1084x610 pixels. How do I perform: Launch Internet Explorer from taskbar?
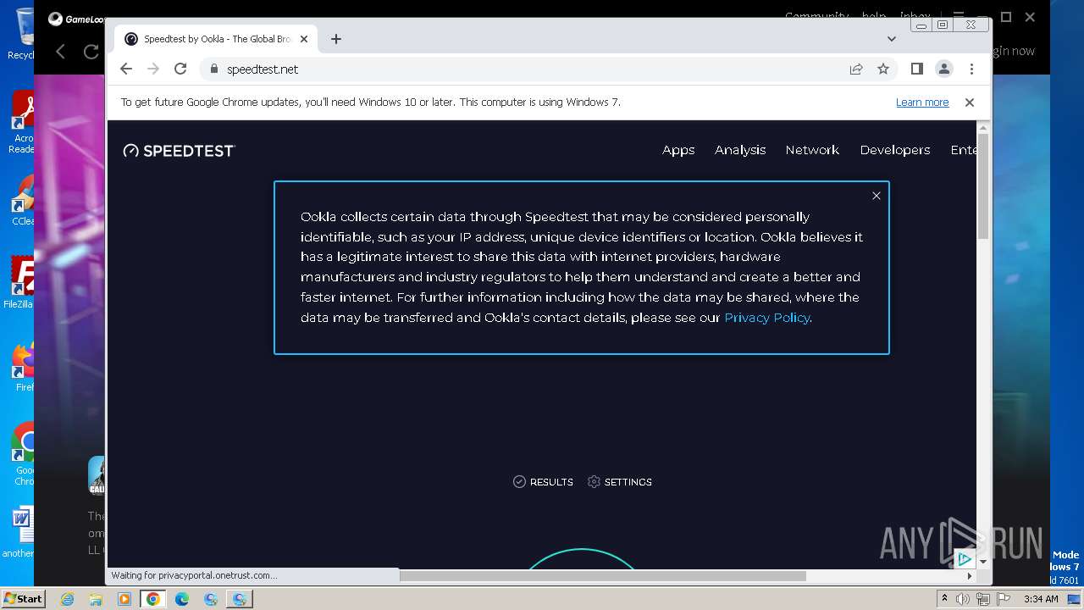pyautogui.click(x=67, y=599)
